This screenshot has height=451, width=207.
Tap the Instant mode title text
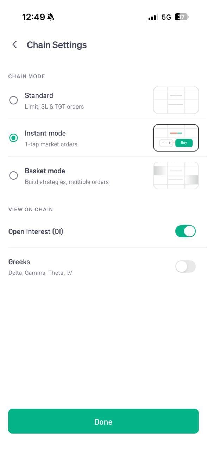coord(45,133)
